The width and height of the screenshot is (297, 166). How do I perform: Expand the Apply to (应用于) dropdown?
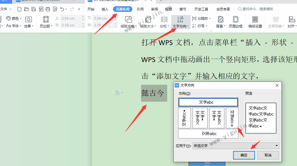(277, 146)
